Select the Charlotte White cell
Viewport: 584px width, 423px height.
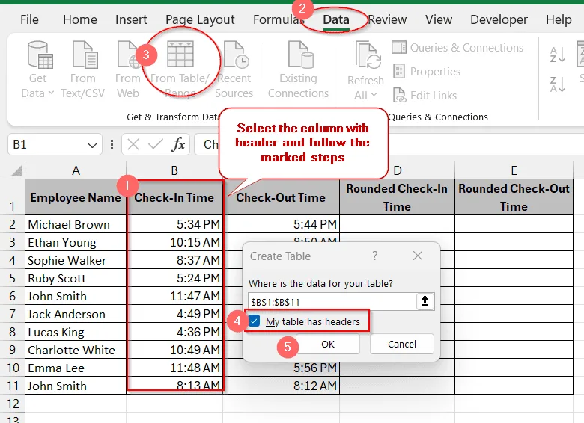[76, 350]
